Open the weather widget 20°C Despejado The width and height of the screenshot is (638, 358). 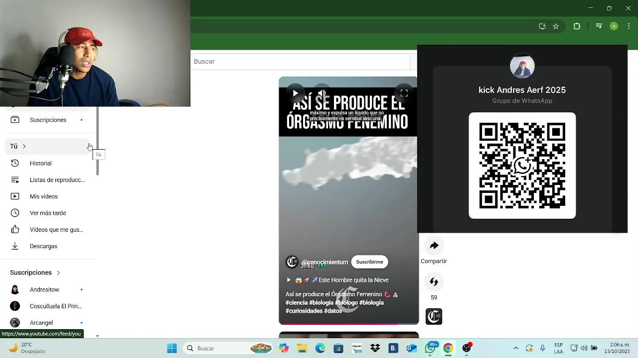pos(27,348)
